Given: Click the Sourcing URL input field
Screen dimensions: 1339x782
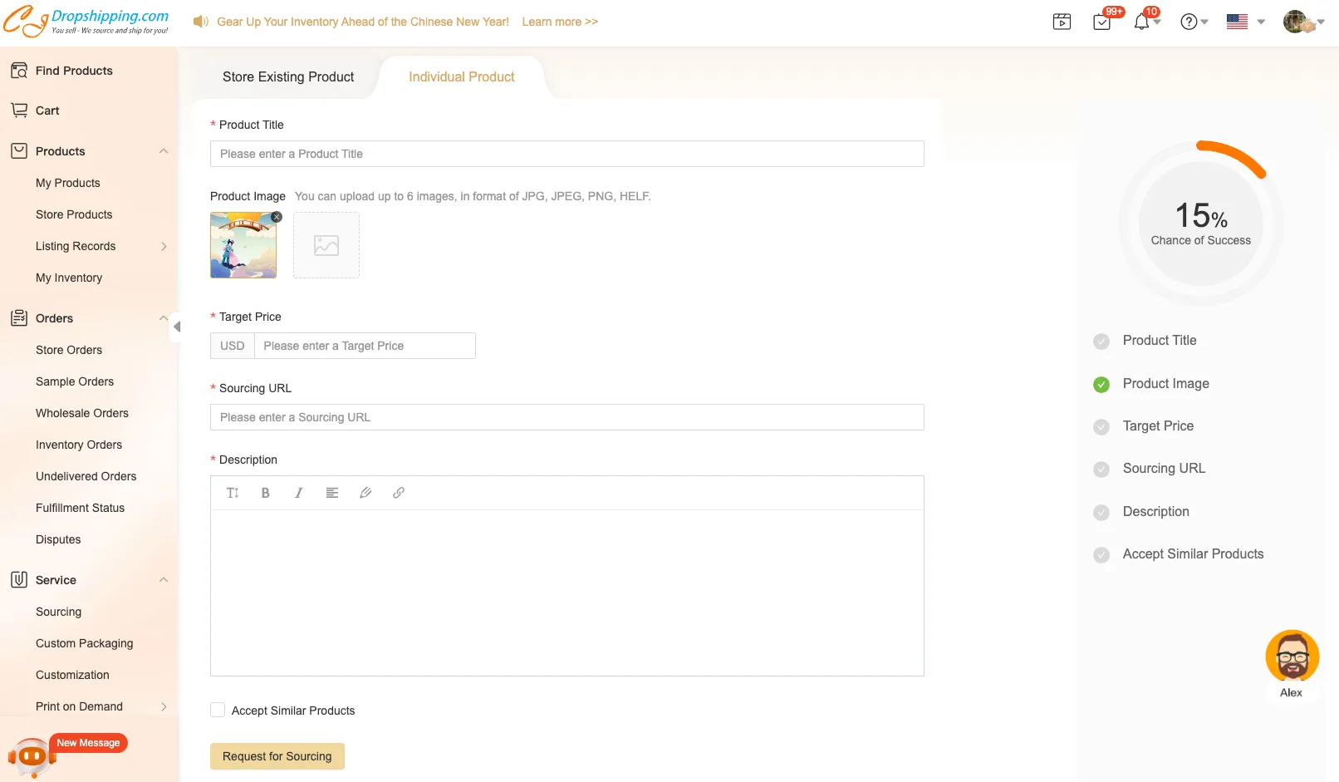Looking at the screenshot, I should click(x=566, y=417).
